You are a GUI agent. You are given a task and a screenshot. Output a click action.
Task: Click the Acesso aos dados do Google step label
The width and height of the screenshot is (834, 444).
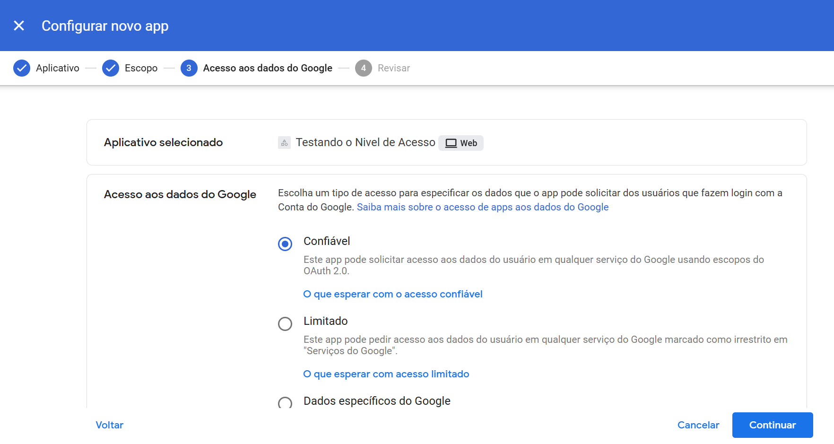click(x=268, y=68)
